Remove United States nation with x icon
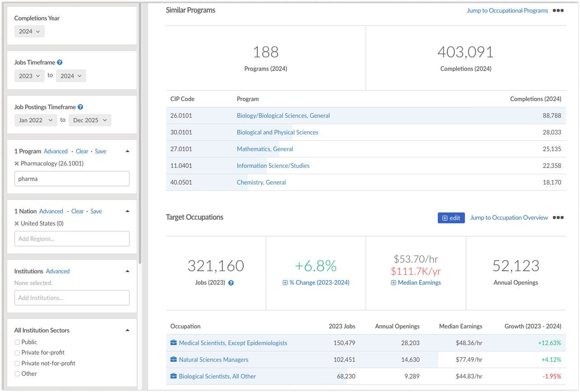Image resolution: width=580 pixels, height=392 pixels. pyautogui.click(x=17, y=224)
